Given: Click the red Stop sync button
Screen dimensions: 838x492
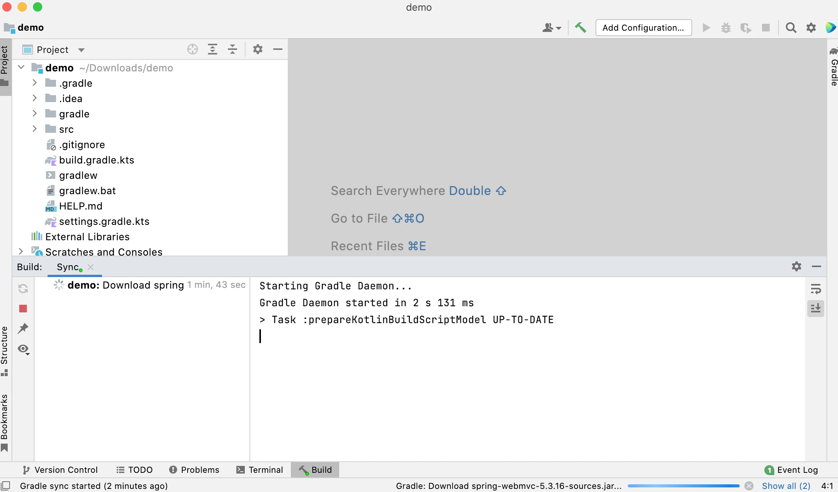Looking at the screenshot, I should [x=23, y=309].
